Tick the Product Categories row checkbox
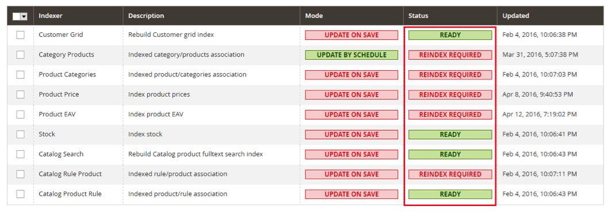The image size is (605, 214). 21,75
